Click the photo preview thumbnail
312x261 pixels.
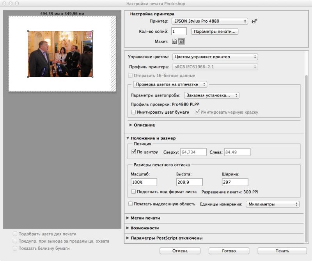point(60,54)
